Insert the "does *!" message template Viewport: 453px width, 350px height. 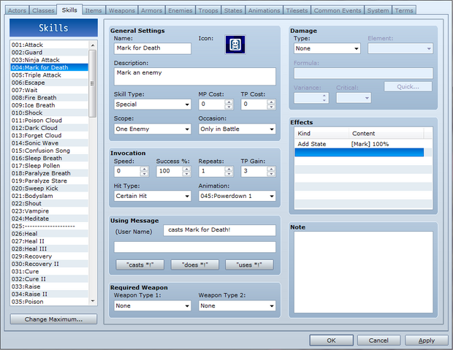click(195, 265)
